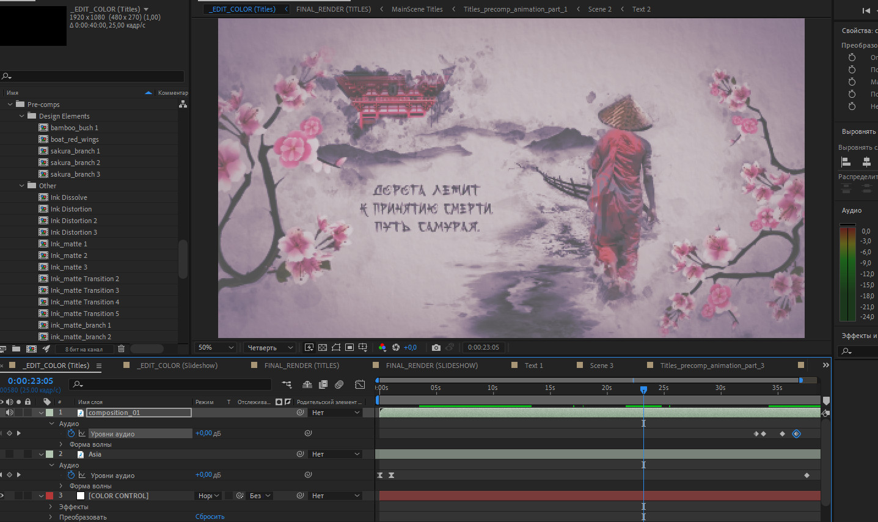The height and width of the screenshot is (522, 878).
Task: Click the delete trash icon in Project panel
Action: [121, 349]
